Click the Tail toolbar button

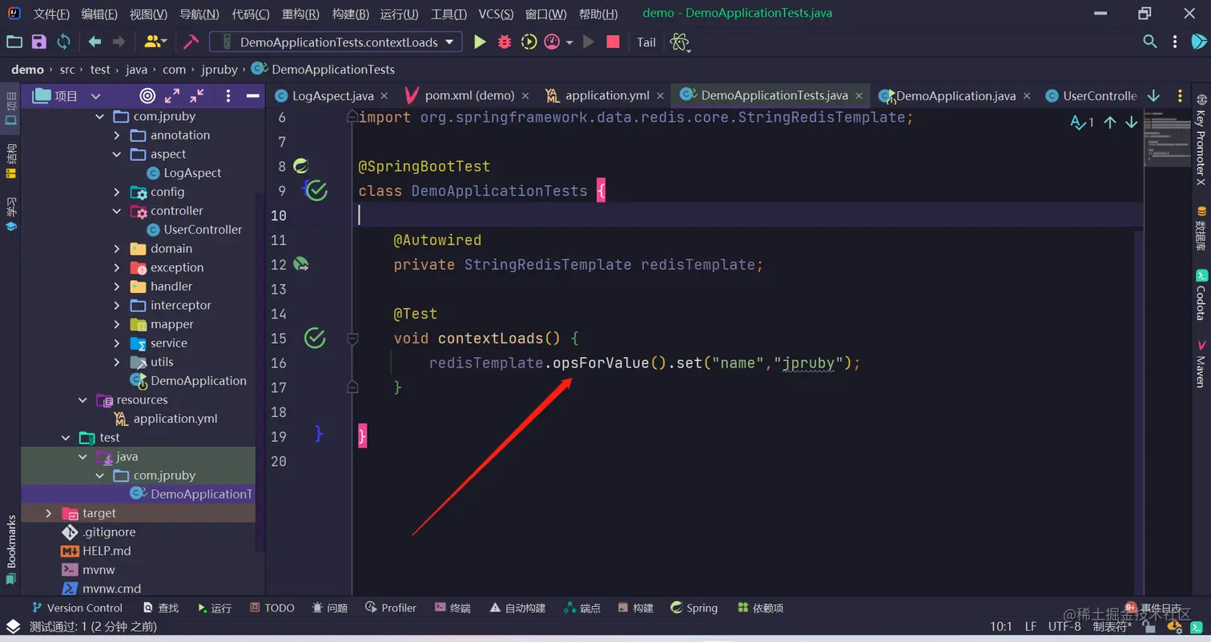point(646,42)
